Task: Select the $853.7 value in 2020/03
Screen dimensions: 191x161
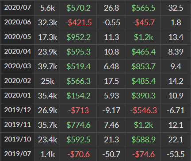Action: pos(143,67)
